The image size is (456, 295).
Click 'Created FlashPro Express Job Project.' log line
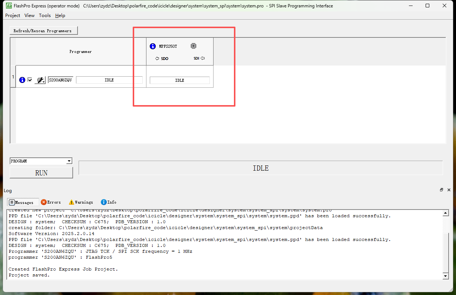click(x=63, y=269)
